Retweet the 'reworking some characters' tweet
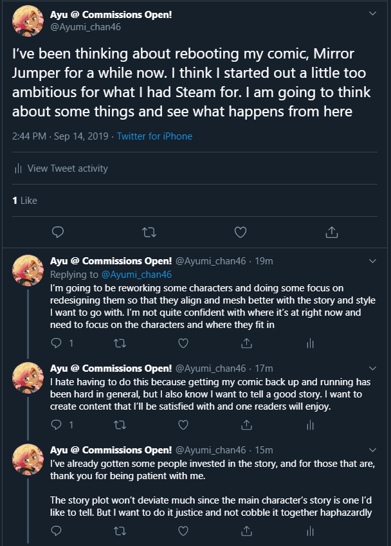This screenshot has width=391, height=546. coord(120,343)
